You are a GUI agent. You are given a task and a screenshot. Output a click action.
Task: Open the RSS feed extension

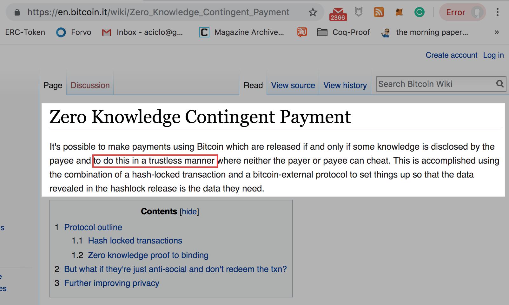coord(379,12)
